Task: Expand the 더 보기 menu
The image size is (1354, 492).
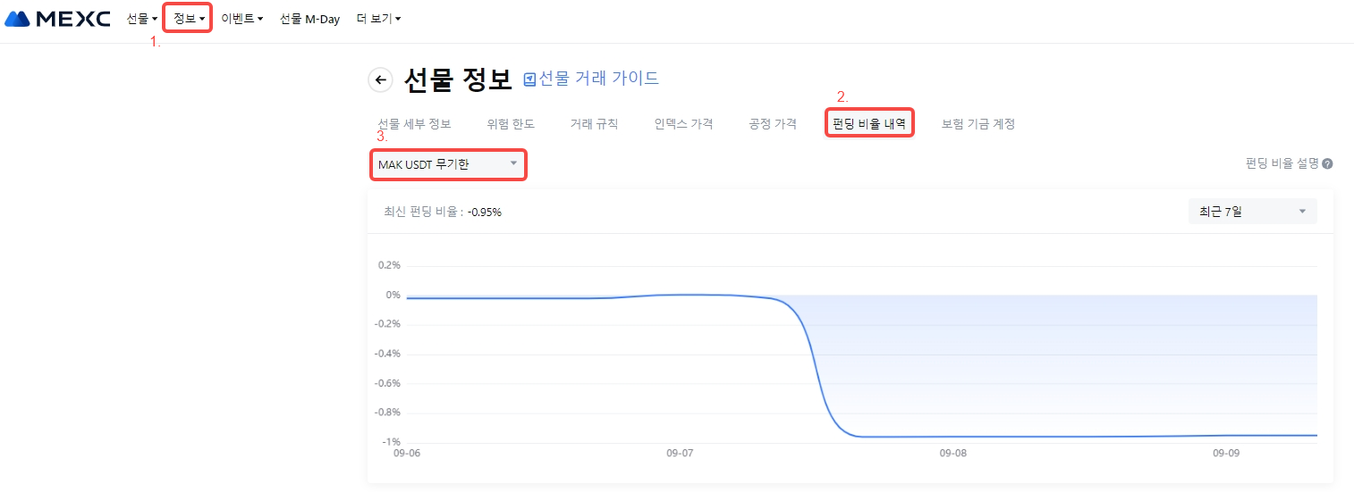Action: [377, 19]
